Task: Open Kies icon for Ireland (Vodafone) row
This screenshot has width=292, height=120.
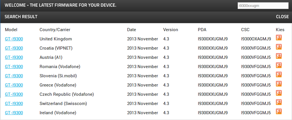Action: (x=279, y=111)
